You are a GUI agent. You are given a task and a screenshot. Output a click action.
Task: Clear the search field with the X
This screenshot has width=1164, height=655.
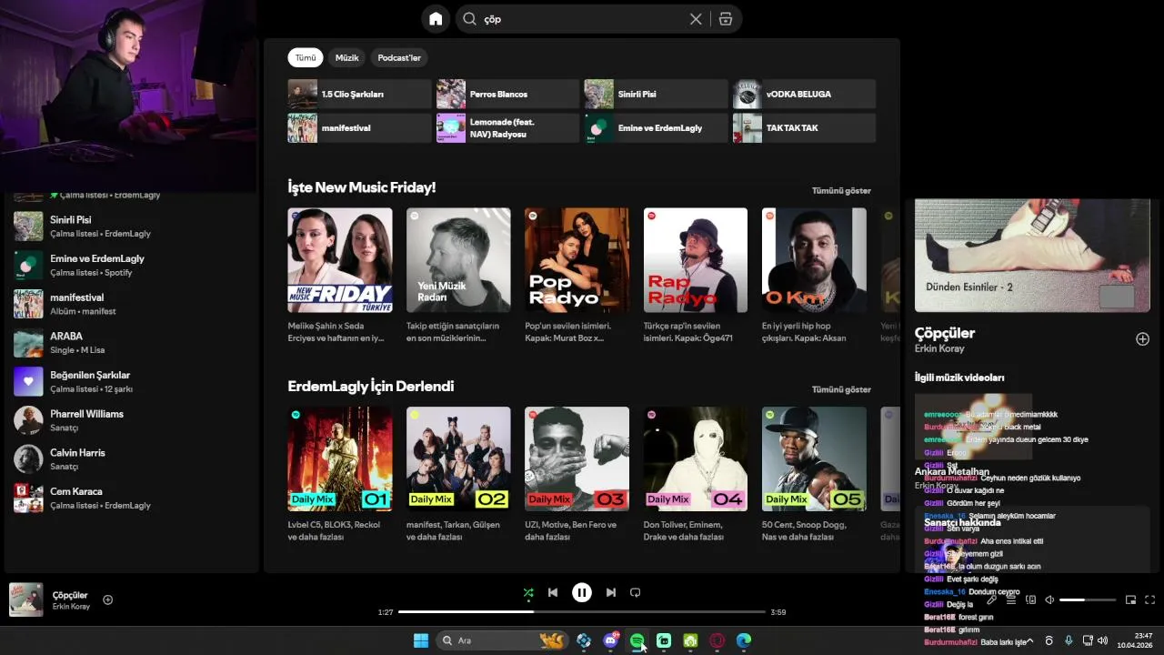click(x=696, y=19)
